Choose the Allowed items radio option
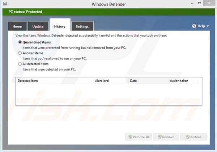 [x=20, y=53]
